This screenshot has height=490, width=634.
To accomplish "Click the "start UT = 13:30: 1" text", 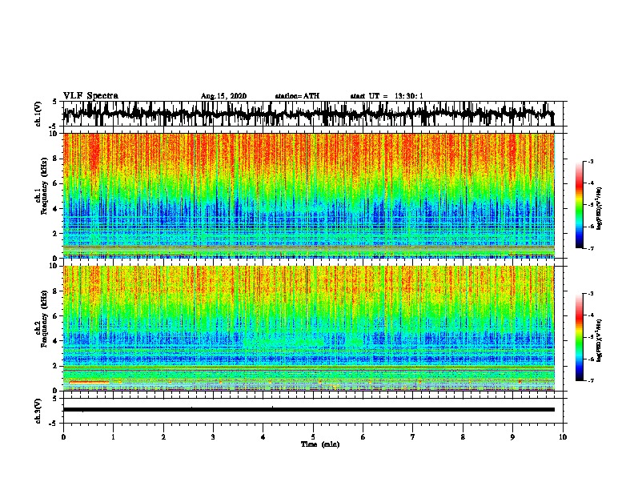I will click(x=387, y=96).
